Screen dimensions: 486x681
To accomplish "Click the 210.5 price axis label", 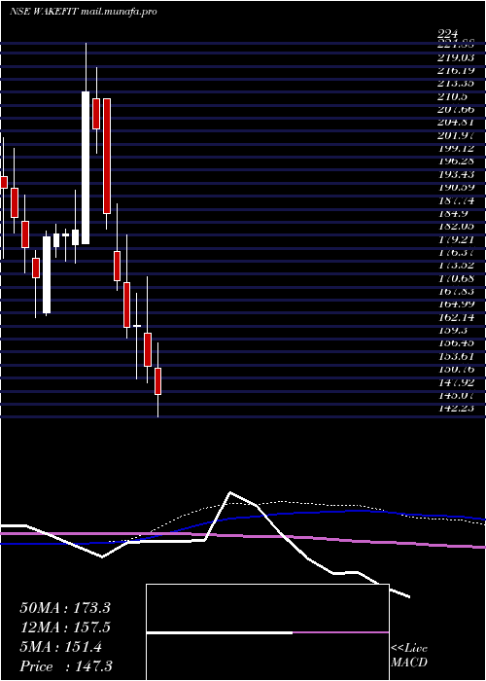I will 452,96.
